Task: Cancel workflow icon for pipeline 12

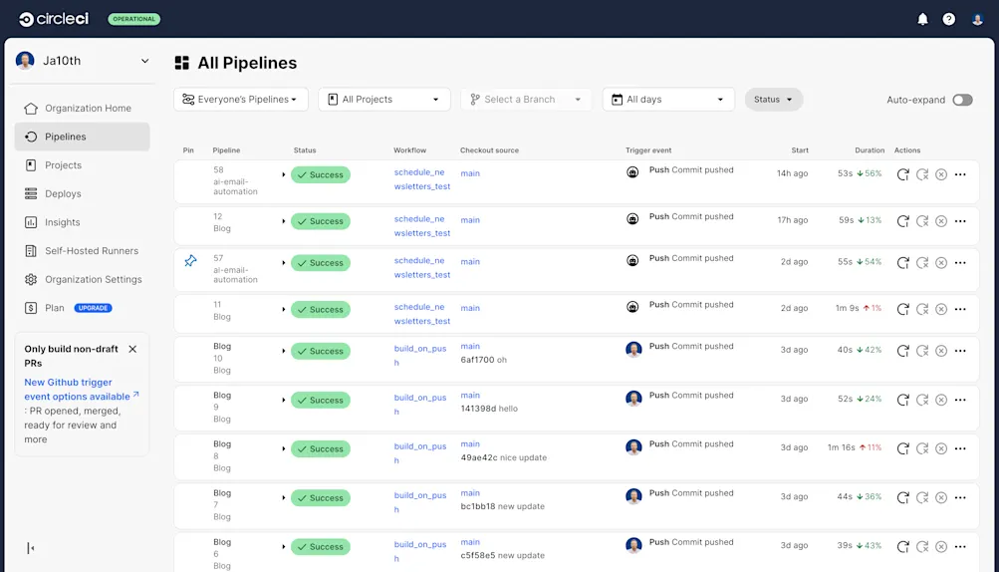Action: 941,221
